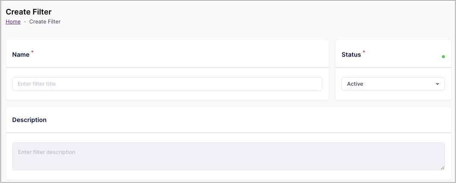456x183 pixels.
Task: Click the status dropdown caret arrow
Action: tap(437, 84)
